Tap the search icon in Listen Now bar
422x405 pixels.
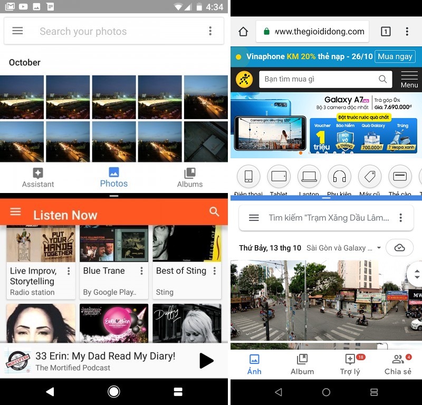point(214,212)
